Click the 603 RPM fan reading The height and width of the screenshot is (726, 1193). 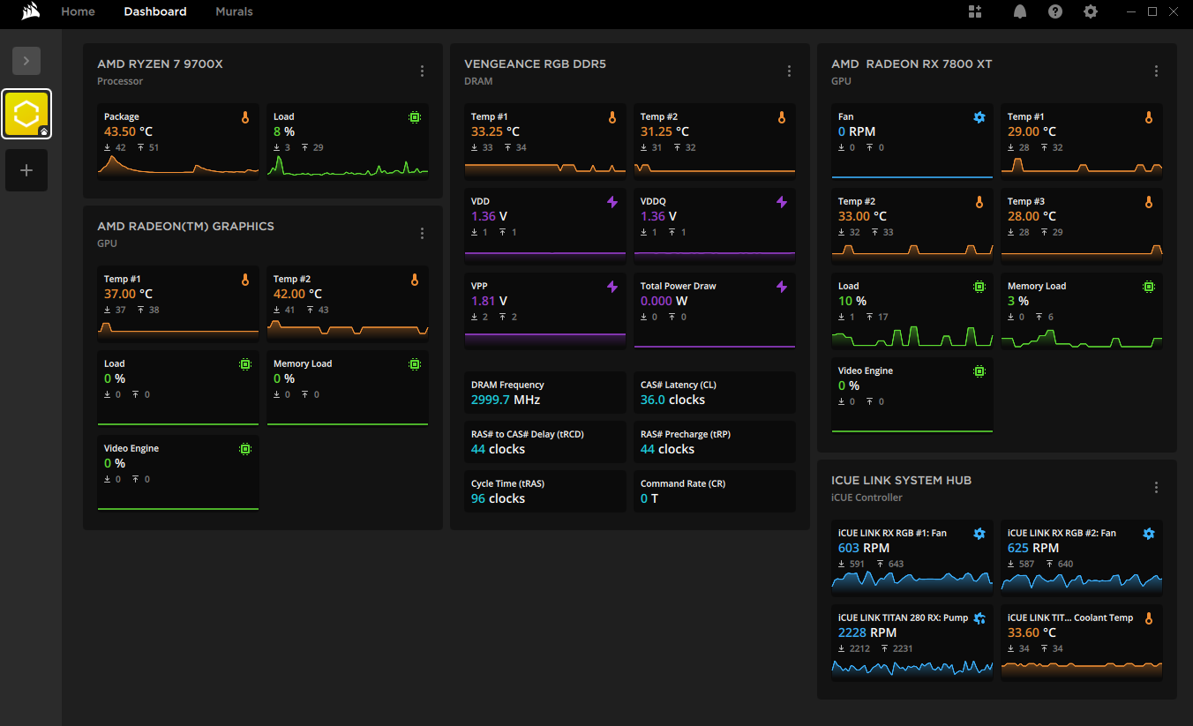click(x=864, y=548)
